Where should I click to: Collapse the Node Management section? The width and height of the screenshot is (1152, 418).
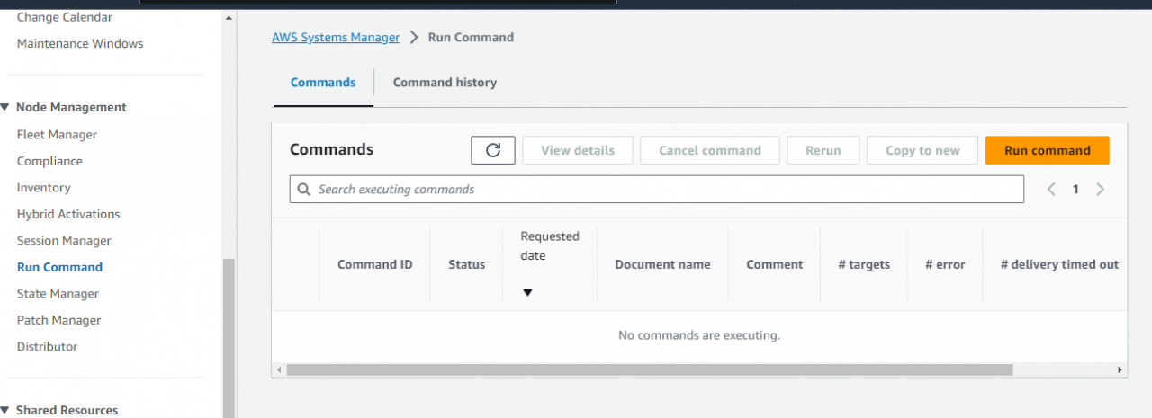(x=5, y=107)
